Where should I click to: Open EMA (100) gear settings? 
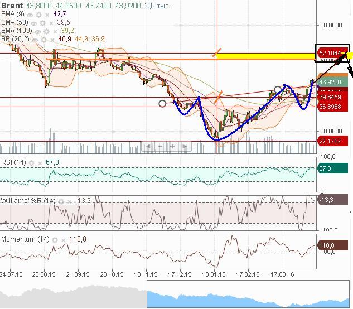coord(47,32)
